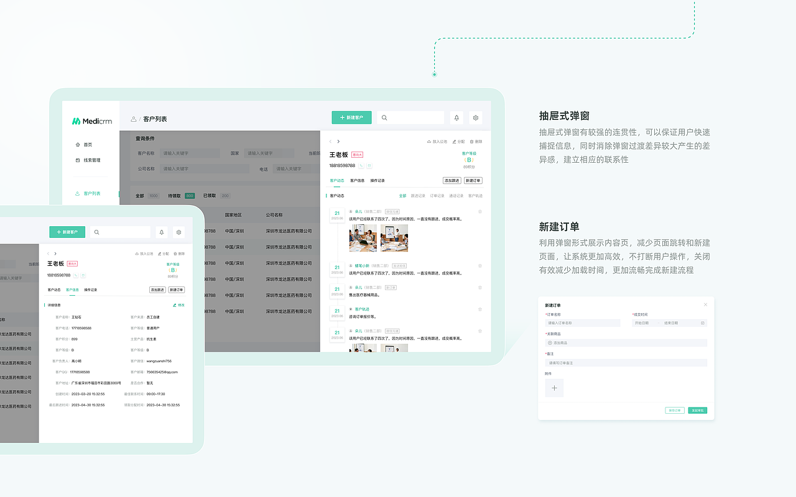Click 分配 in the back window drawer
796x497 pixels.
click(x=458, y=142)
